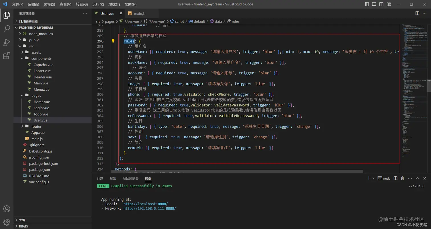Open Todo.vue in file tree
The width and height of the screenshot is (431, 229).
point(41,114)
